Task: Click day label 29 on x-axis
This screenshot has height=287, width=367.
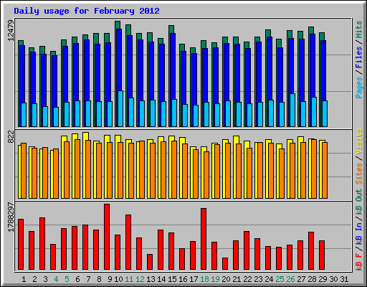Action: 323,279
